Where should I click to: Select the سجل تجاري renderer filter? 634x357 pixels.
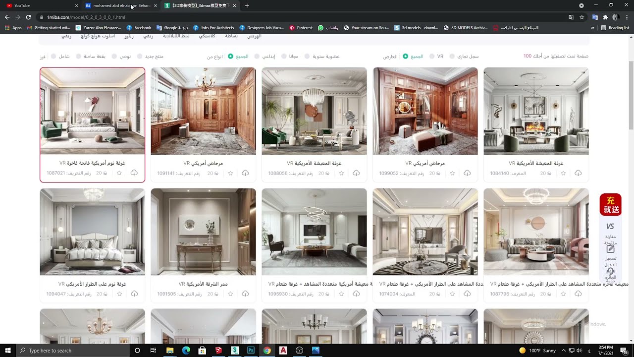point(464,57)
